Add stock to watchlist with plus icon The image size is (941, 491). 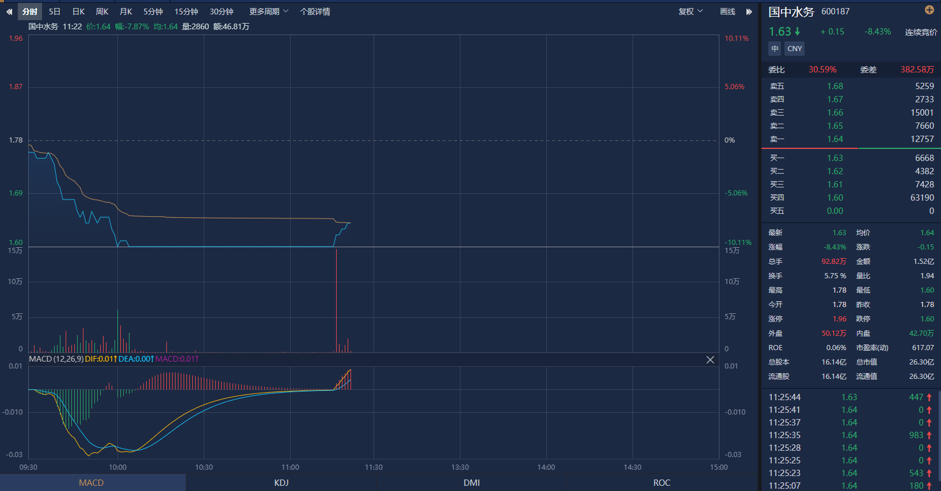(x=929, y=10)
